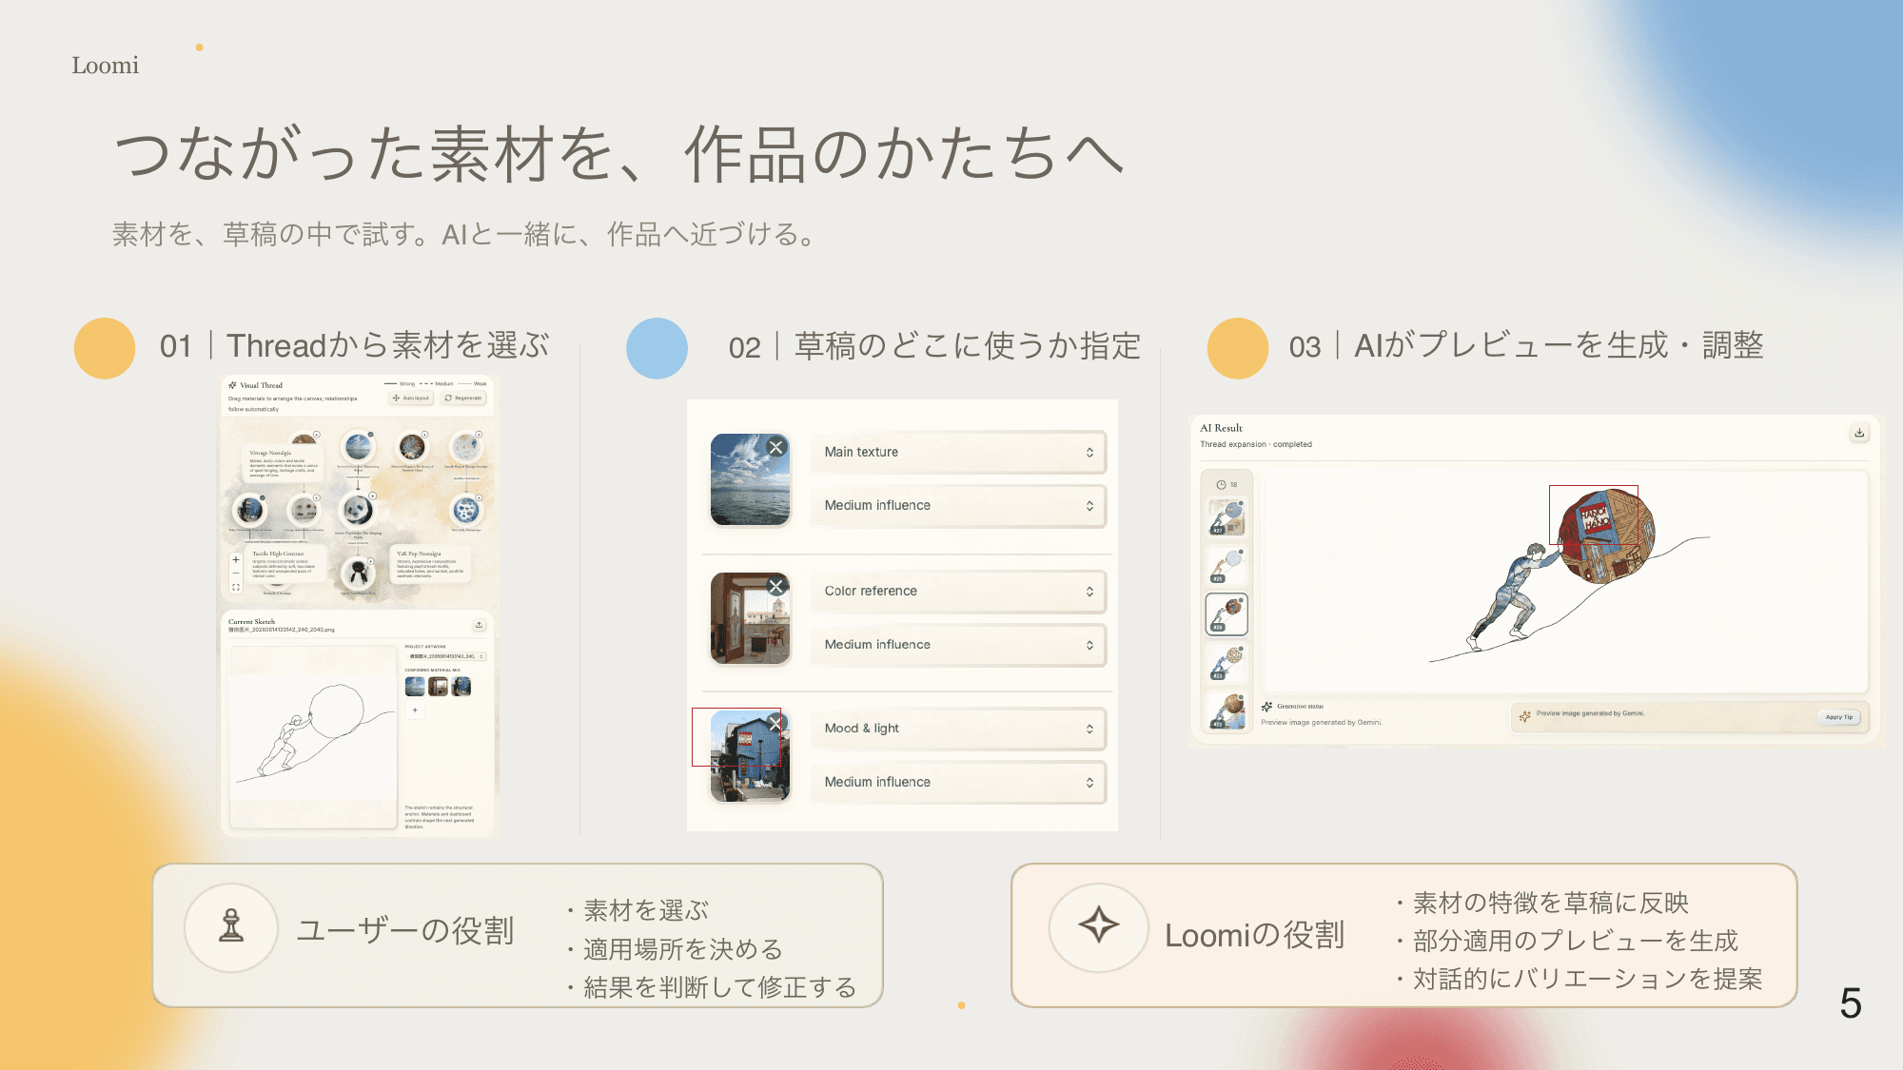The width and height of the screenshot is (1903, 1070).
Task: Open the Y2K Pop Nostalgia theme card
Action: pyautogui.click(x=432, y=565)
